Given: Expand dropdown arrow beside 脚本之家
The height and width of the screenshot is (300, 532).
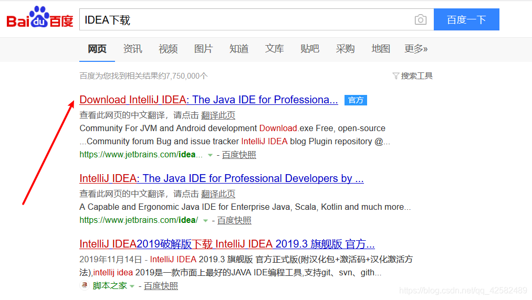Looking at the screenshot, I should point(132,286).
